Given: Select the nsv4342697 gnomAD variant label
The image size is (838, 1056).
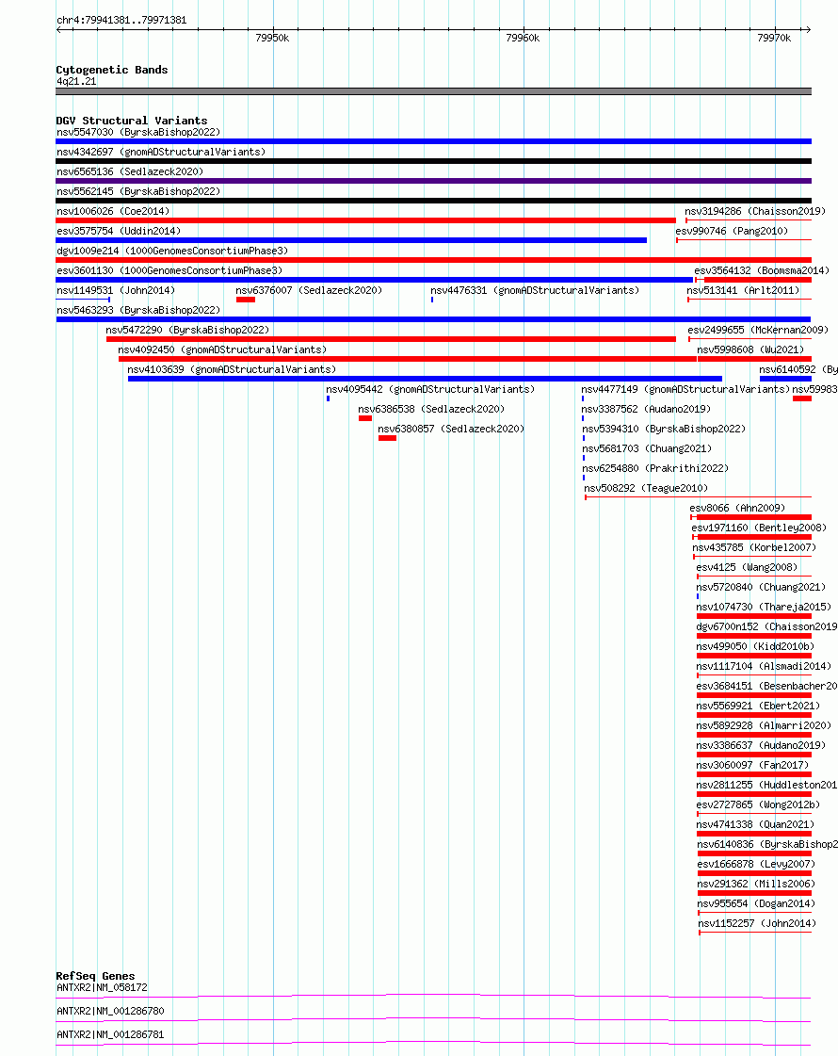Looking at the screenshot, I should point(161,152).
